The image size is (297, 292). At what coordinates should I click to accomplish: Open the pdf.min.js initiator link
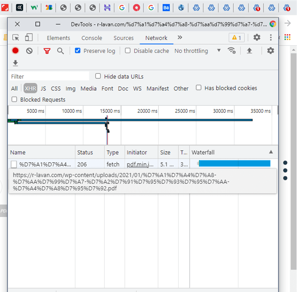tap(140, 164)
